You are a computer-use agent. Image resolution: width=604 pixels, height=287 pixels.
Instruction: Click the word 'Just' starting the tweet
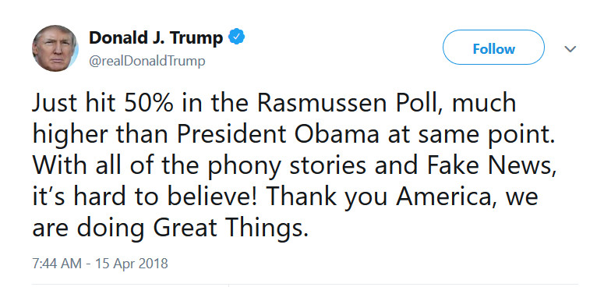(51, 103)
